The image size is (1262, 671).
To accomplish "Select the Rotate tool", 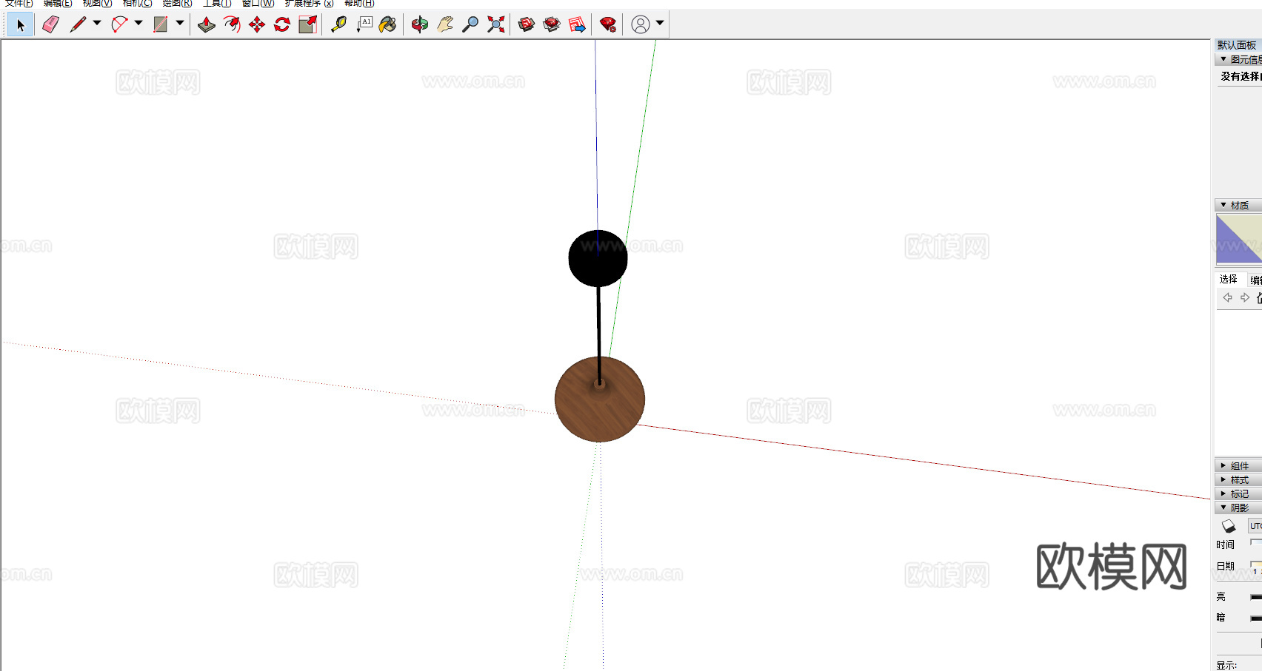I will pyautogui.click(x=282, y=24).
